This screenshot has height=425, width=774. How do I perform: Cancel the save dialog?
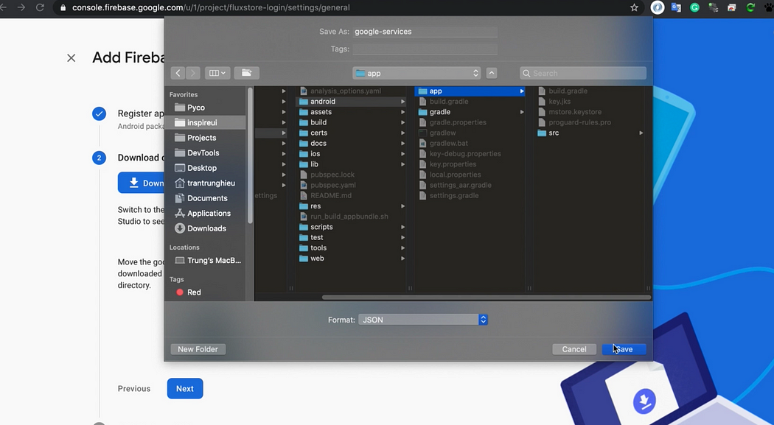tap(574, 349)
